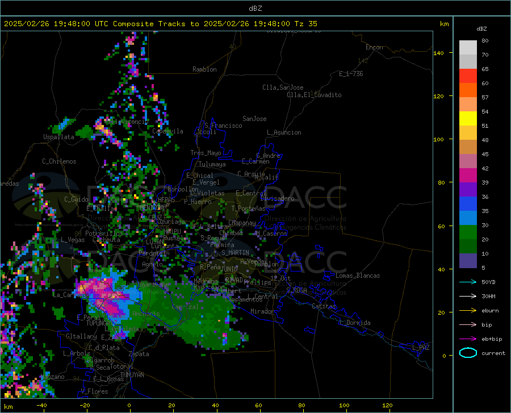The width and height of the screenshot is (511, 413).
Task: Click the Carrizal label
Action: tap(185, 307)
